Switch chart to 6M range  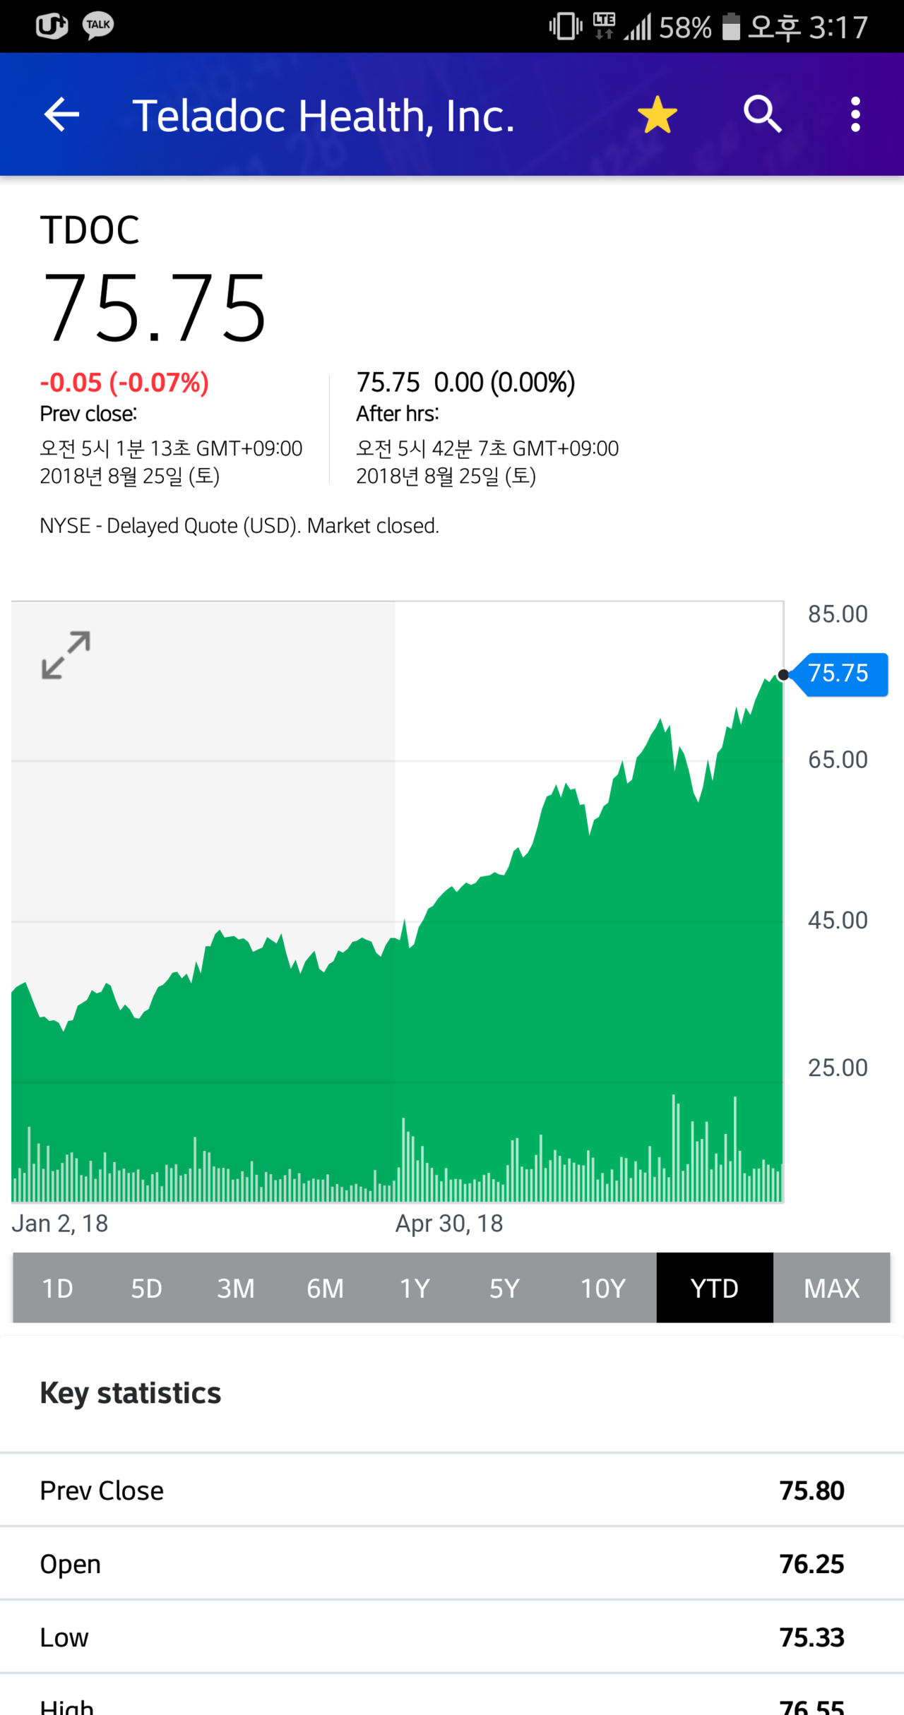tap(325, 1289)
